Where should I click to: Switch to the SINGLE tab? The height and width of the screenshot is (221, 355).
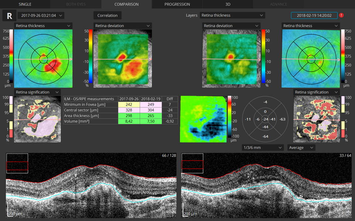pyautogui.click(x=25, y=4)
